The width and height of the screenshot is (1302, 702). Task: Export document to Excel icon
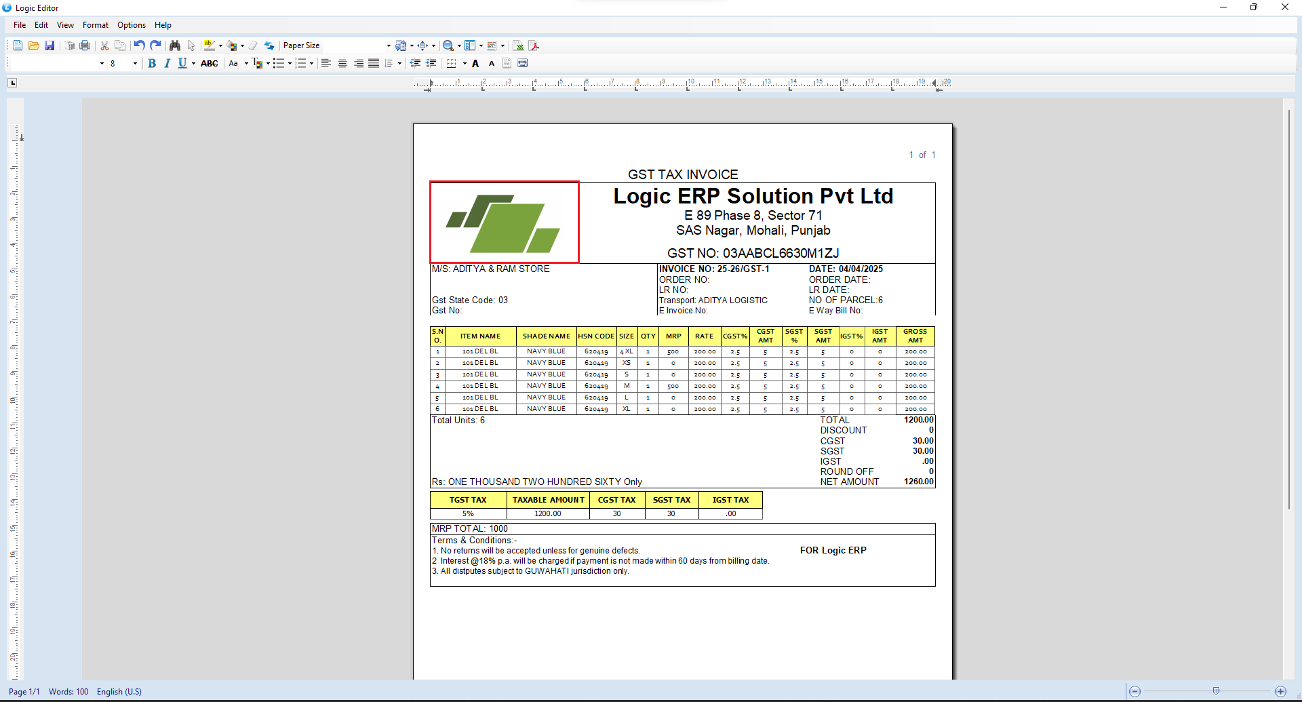(x=518, y=45)
